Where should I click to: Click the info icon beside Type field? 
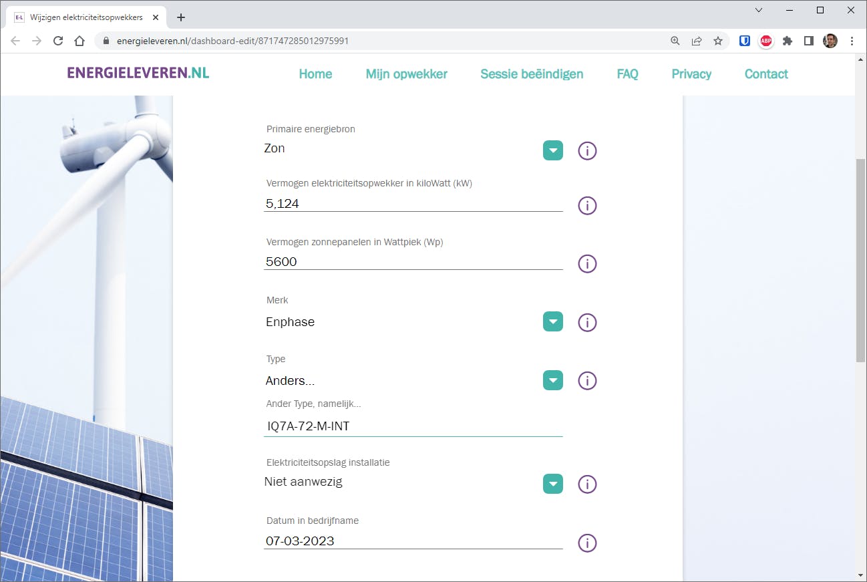pyautogui.click(x=587, y=380)
